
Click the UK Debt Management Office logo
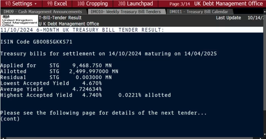[x=19, y=21]
